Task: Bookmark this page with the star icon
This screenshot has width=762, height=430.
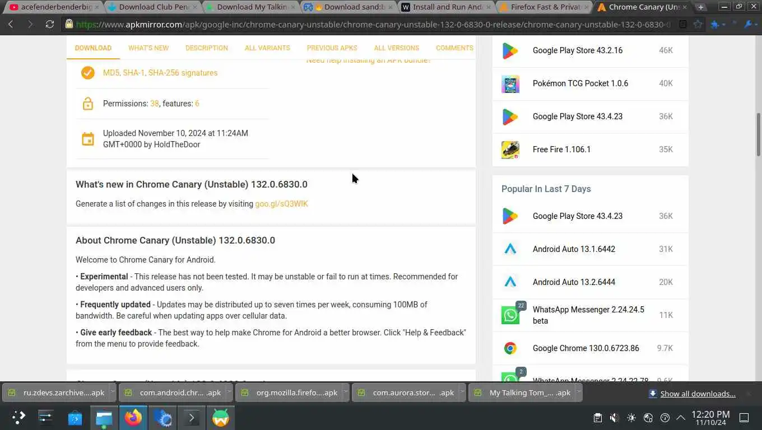Action: [x=698, y=25]
